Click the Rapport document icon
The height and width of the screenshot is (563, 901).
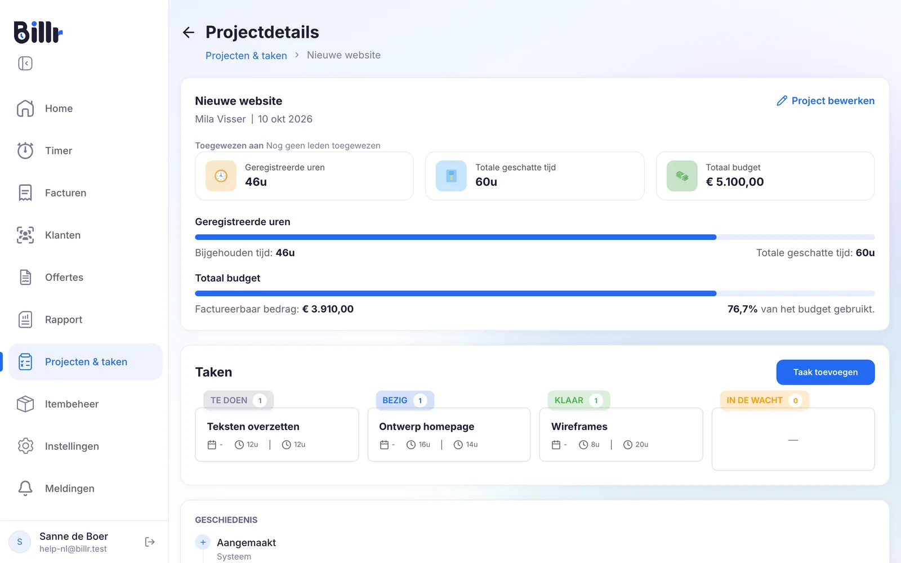(25, 319)
